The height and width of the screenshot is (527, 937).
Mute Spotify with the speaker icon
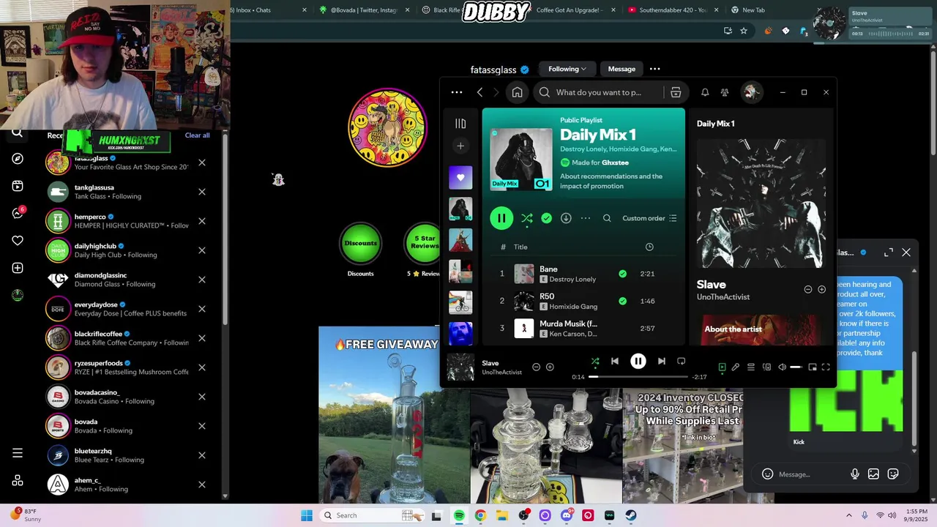(782, 367)
